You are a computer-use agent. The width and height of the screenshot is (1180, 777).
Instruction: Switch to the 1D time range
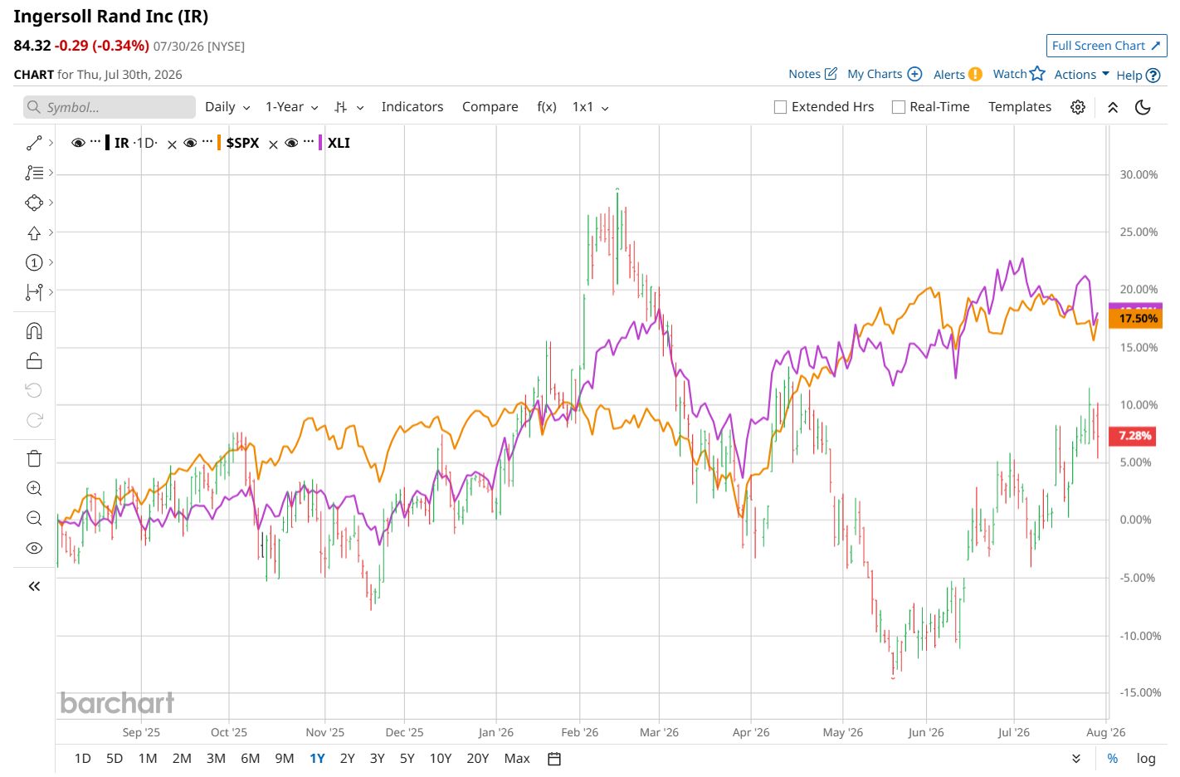(x=83, y=758)
